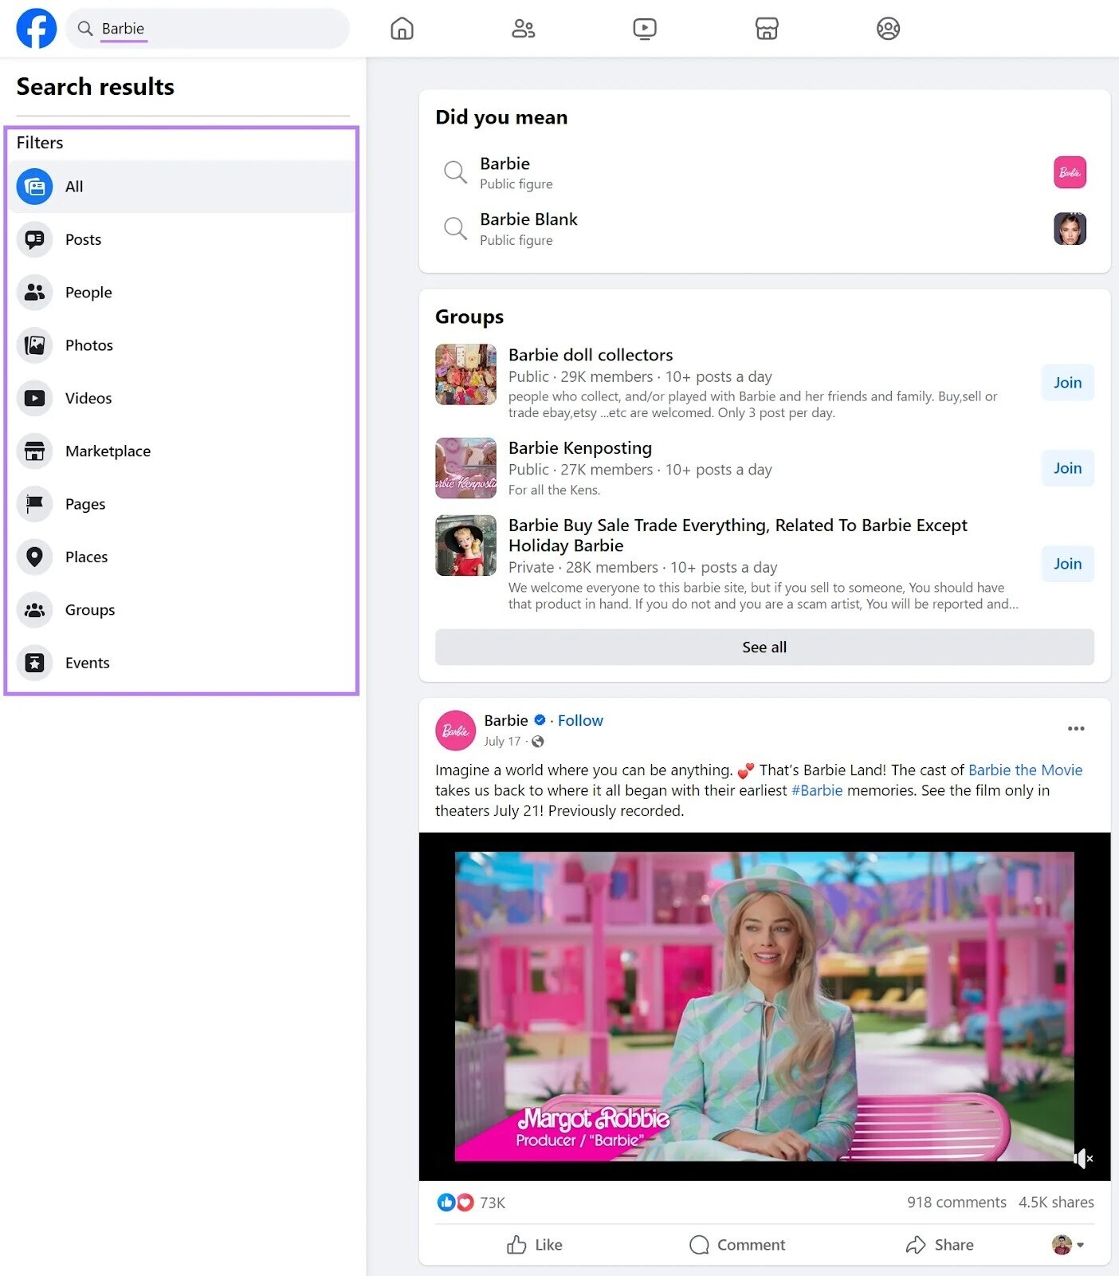Open the Friends icon in top bar
The image size is (1119, 1276).
(x=523, y=29)
